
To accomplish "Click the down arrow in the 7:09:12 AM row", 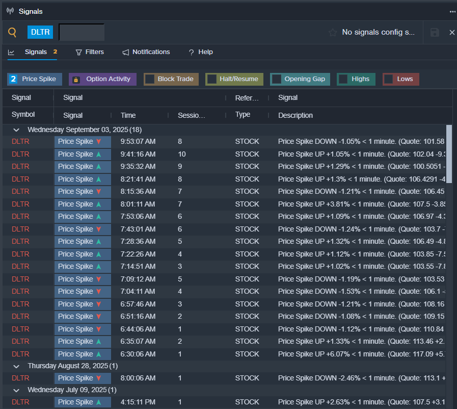I will [x=99, y=279].
